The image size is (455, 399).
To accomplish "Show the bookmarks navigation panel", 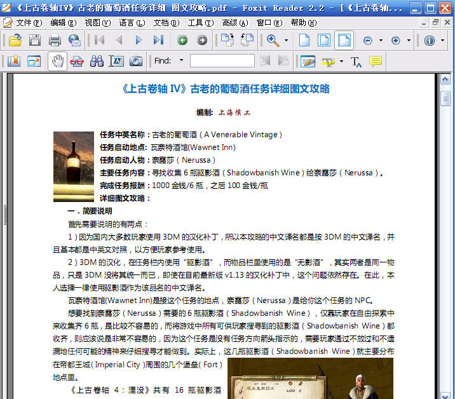I will (x=14, y=61).
